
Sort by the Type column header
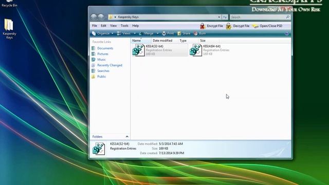188,41
